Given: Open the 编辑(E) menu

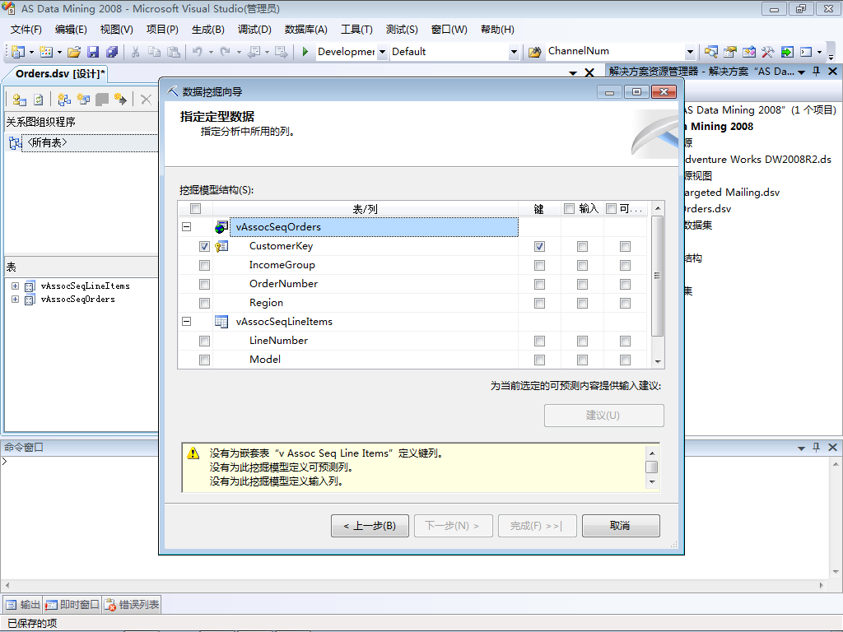Looking at the screenshot, I should (71, 30).
